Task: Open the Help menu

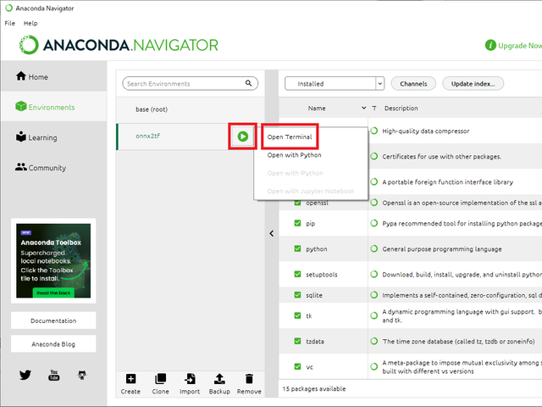Action: tap(30, 23)
